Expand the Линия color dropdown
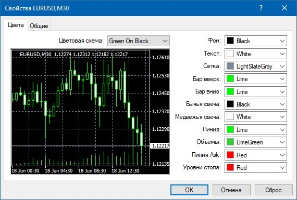Viewport: 297px width, 200px height. (256, 129)
